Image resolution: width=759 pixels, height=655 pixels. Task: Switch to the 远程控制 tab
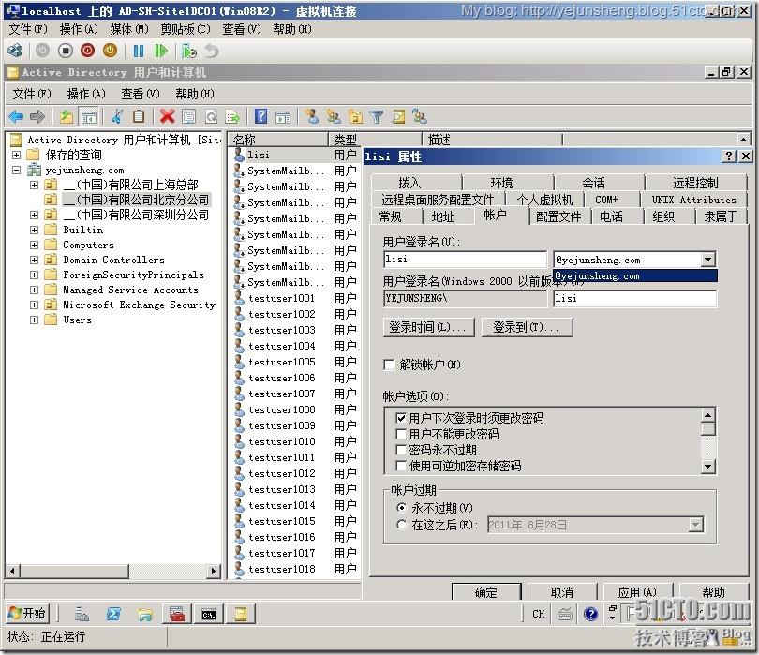(695, 183)
